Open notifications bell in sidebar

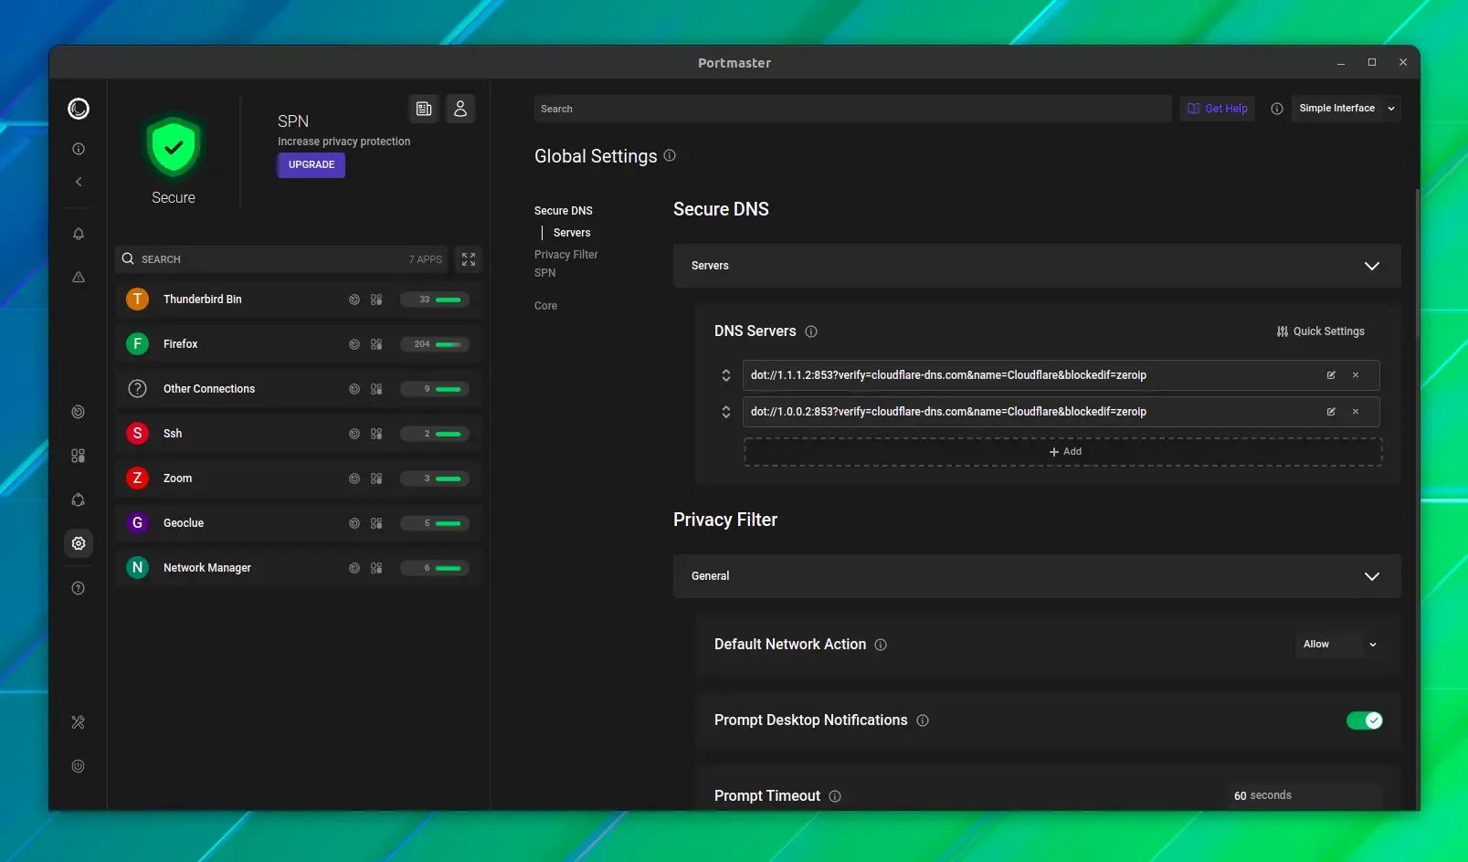coord(79,234)
